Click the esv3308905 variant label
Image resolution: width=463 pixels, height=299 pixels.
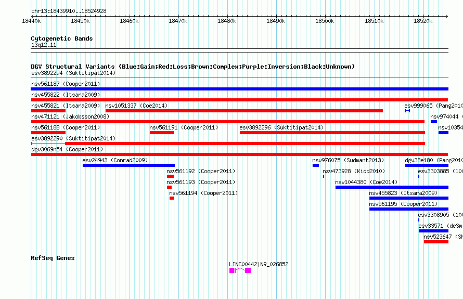pos(440,215)
